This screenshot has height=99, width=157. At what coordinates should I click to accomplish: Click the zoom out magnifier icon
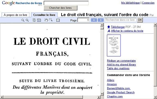point(23,20)
